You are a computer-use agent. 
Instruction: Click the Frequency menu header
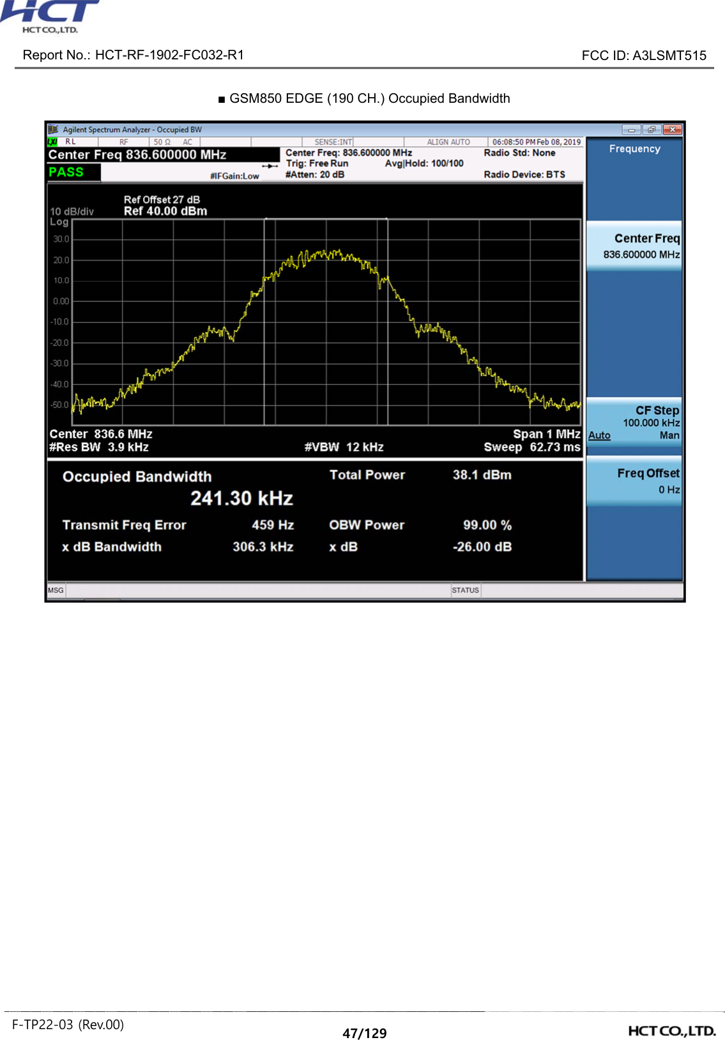pyautogui.click(x=634, y=149)
